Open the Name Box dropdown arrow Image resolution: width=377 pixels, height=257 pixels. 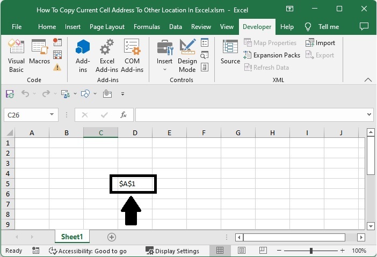click(52, 114)
